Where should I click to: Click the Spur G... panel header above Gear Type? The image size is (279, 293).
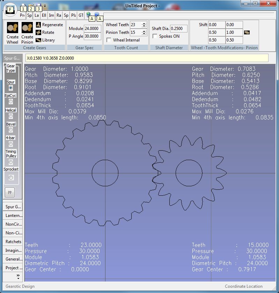[x=12, y=58]
